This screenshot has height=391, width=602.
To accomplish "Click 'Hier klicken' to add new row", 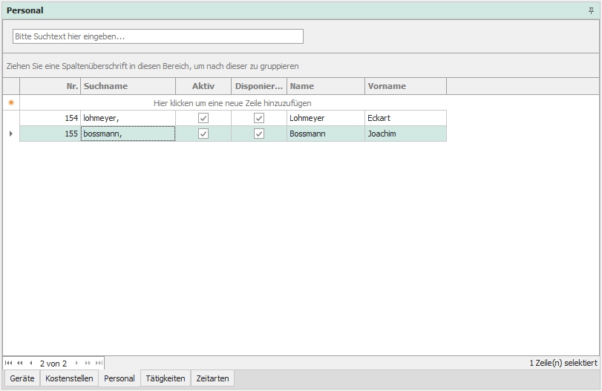I will point(232,103).
